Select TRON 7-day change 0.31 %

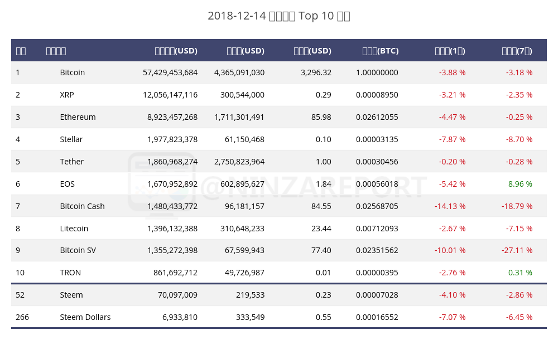click(520, 273)
